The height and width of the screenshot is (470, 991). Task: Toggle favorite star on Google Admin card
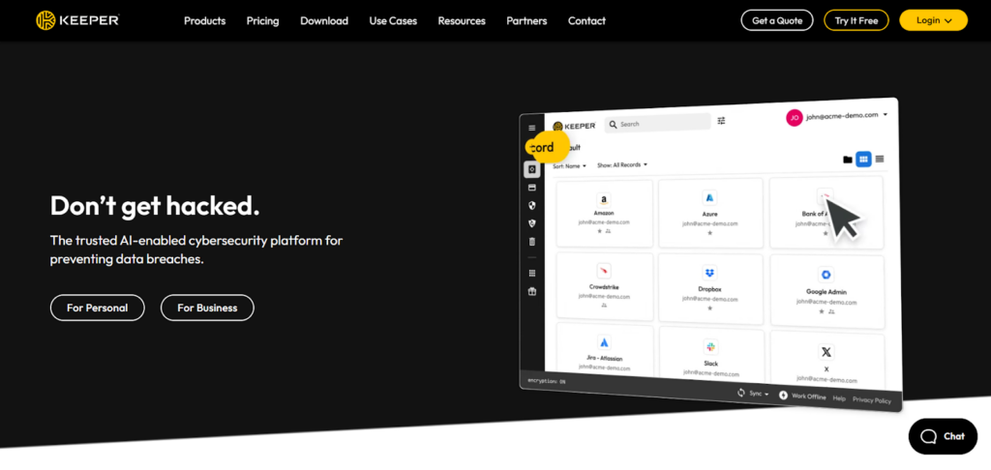coord(822,311)
